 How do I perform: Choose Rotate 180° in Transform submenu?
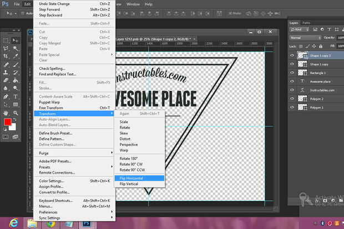click(139, 159)
